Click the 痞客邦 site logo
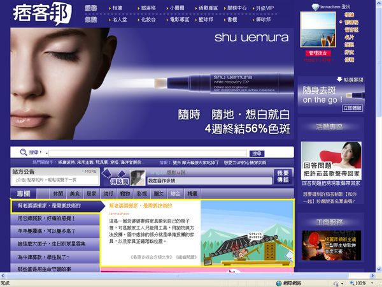This screenshot has height=287, width=382. pyautogui.click(x=42, y=13)
